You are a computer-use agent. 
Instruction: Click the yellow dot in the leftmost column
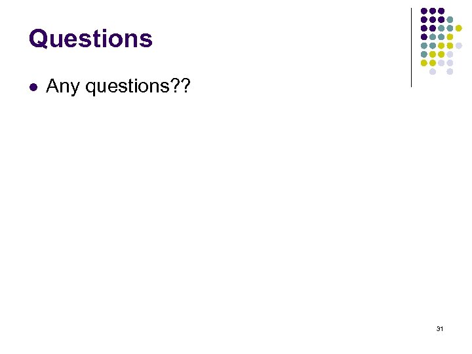tap(424, 64)
